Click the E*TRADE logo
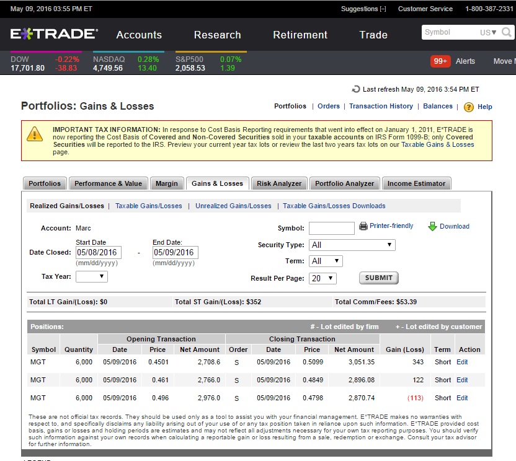 54,34
